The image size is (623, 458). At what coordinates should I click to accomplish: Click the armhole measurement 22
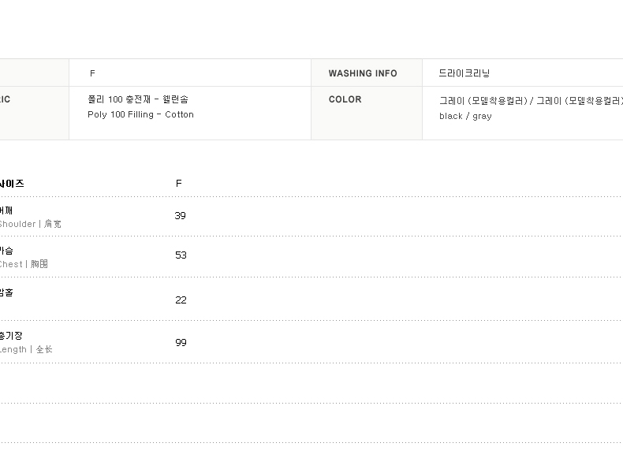[x=181, y=300]
